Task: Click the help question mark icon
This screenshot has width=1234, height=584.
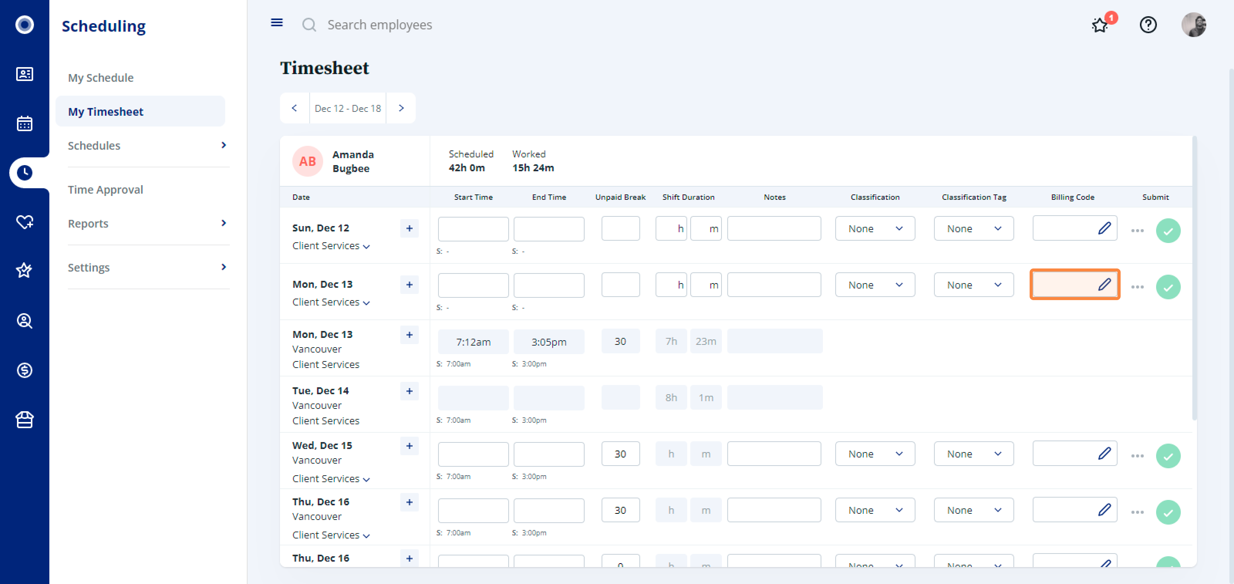Action: pyautogui.click(x=1148, y=24)
